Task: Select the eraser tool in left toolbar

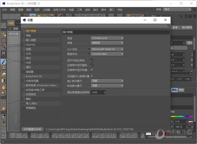Action: 4,74
